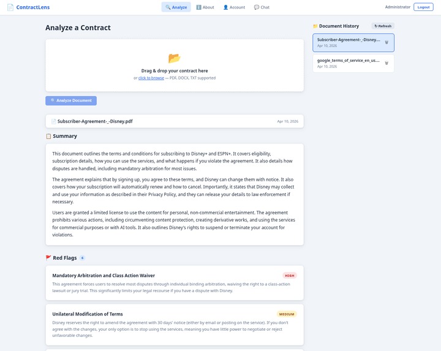Click the Summary section heading

click(x=65, y=136)
